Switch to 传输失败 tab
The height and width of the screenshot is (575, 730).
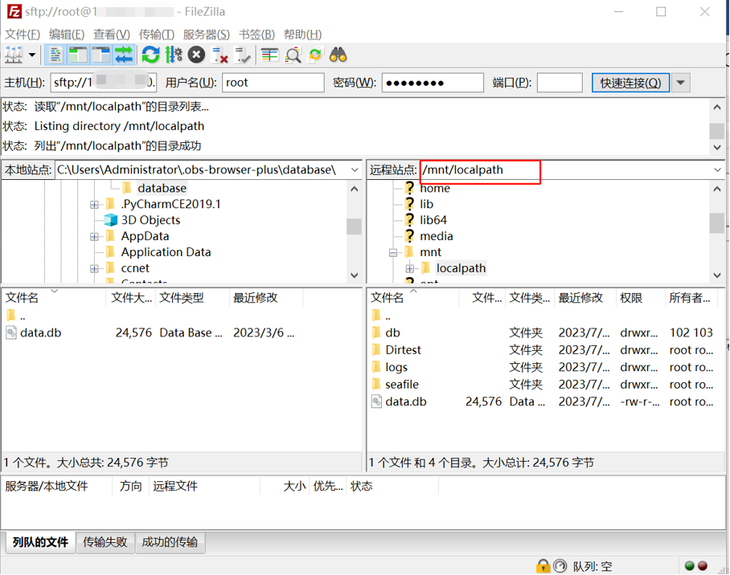[105, 542]
